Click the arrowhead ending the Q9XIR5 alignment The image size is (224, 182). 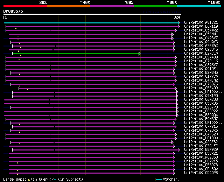click(x=177, y=96)
